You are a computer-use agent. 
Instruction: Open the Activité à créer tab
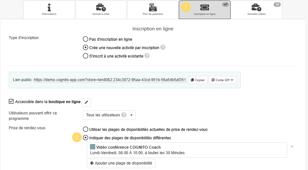pyautogui.click(x=101, y=10)
